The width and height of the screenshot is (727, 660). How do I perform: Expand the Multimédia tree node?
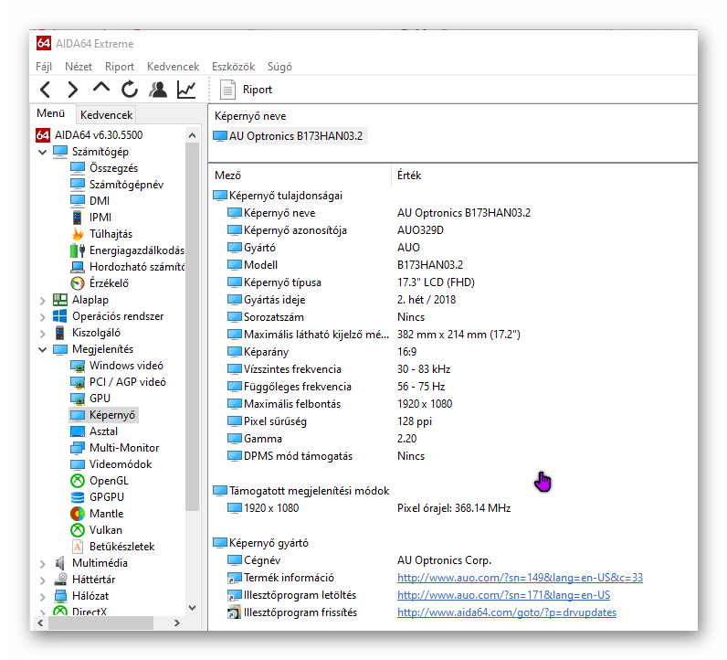(x=43, y=564)
